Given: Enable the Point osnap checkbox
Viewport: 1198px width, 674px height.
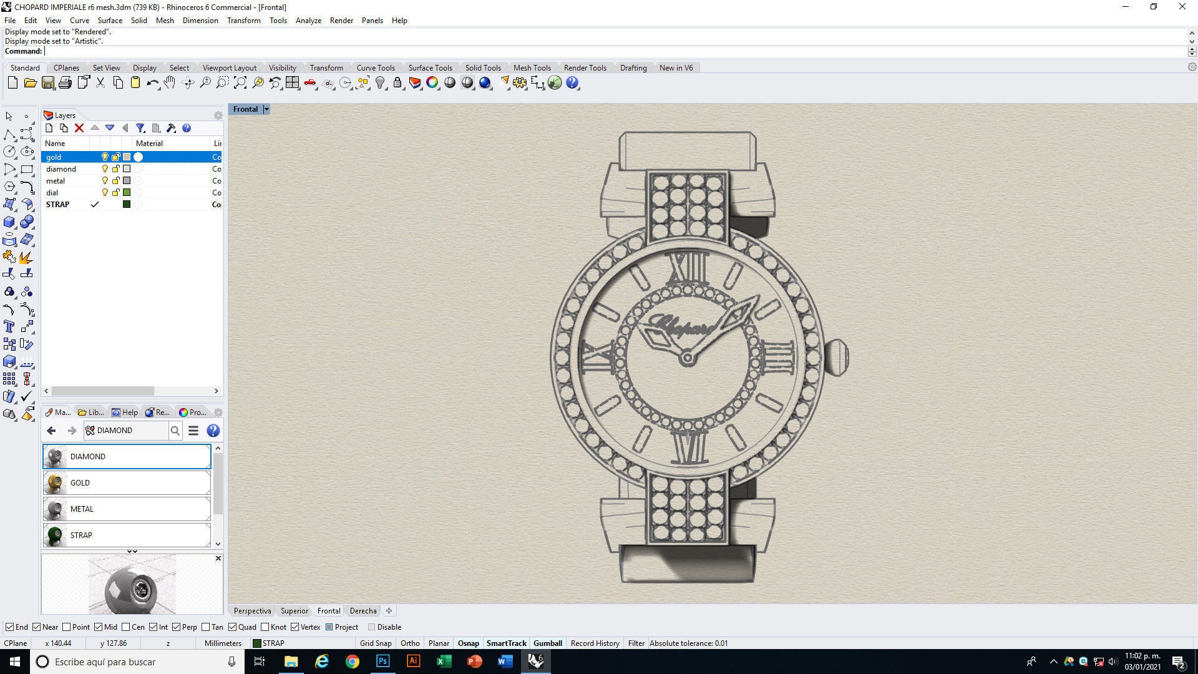Looking at the screenshot, I should click(66, 627).
